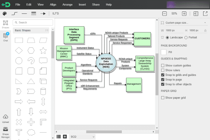Select the triangle basic shape
Screen dimensions: 210x140
pyautogui.click(x=31, y=81)
